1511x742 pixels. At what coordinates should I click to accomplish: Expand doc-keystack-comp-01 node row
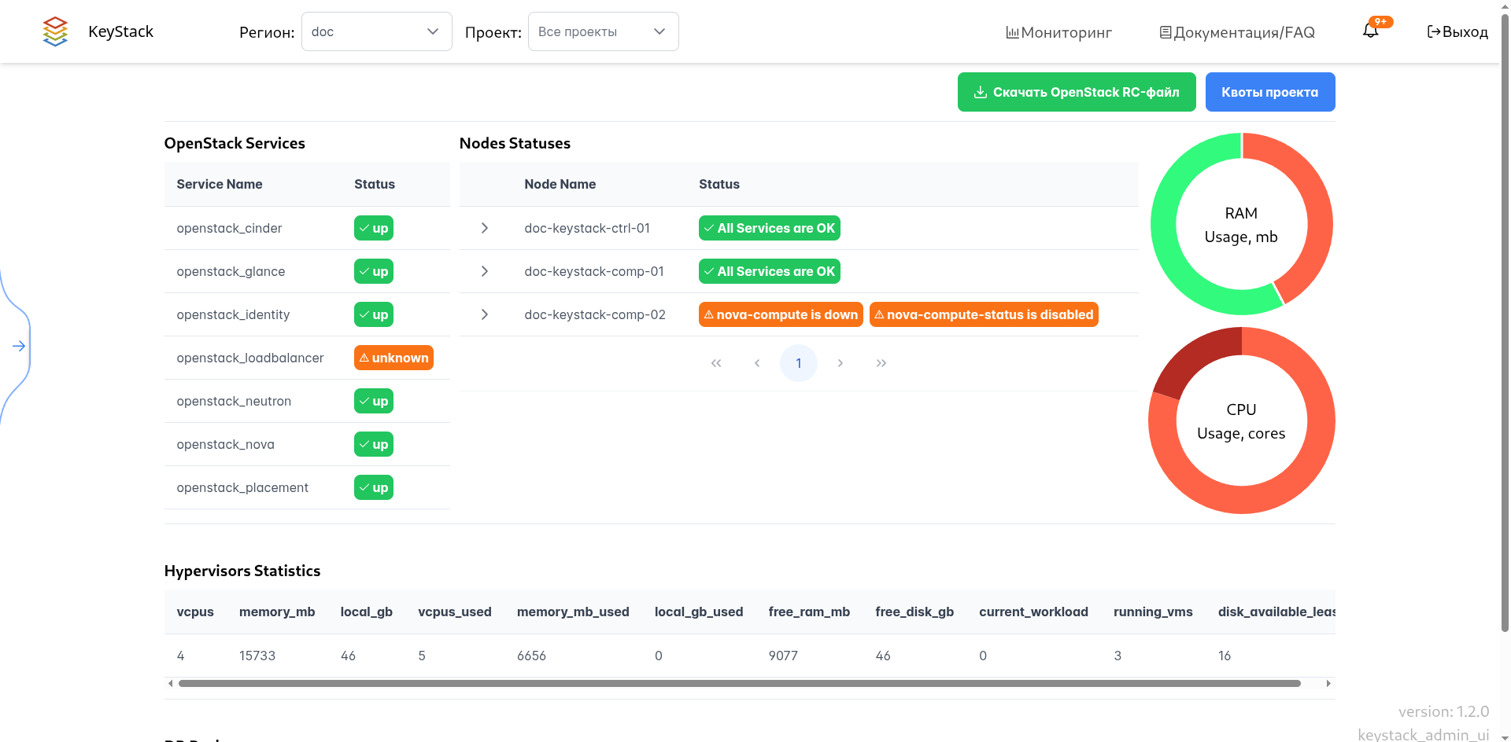(x=485, y=271)
